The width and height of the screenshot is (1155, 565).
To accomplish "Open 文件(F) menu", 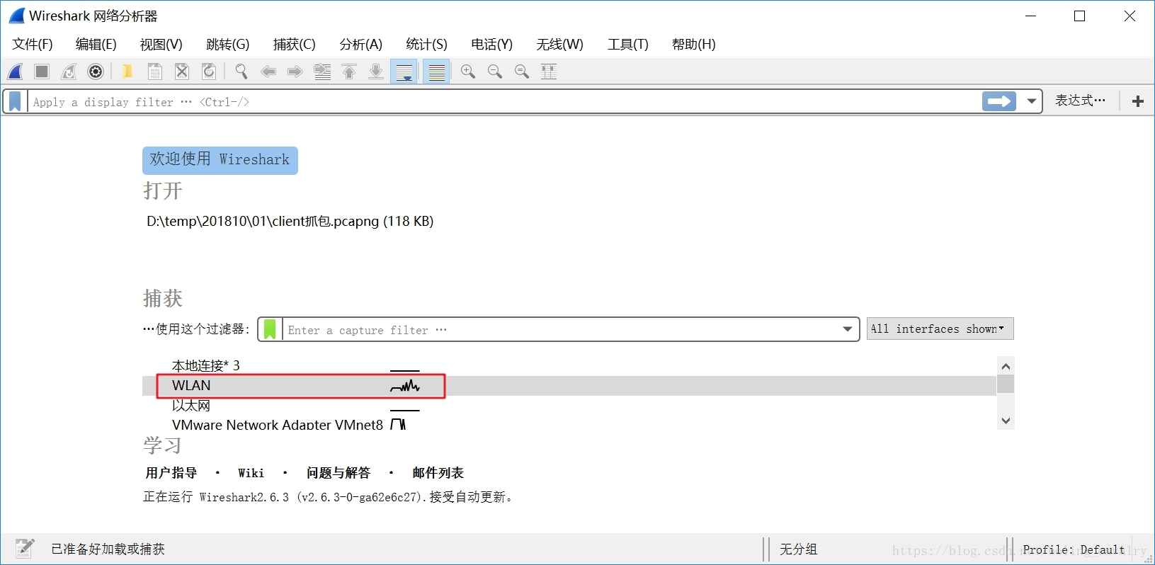I will click(x=33, y=44).
